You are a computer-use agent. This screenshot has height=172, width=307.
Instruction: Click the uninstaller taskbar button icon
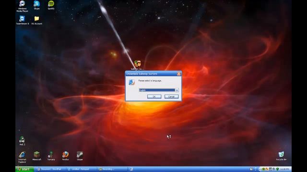[131, 169]
